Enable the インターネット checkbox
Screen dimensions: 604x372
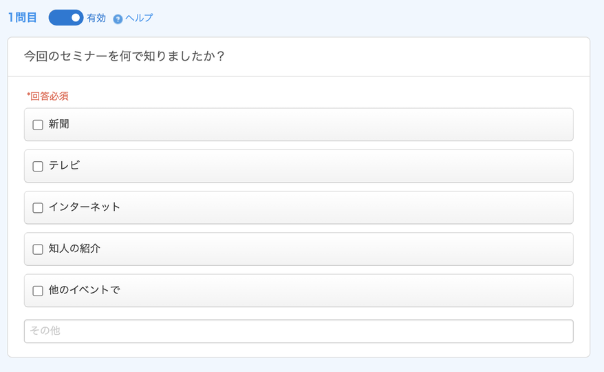point(38,207)
